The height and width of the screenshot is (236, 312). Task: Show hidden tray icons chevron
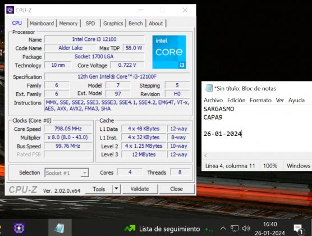[223, 228]
